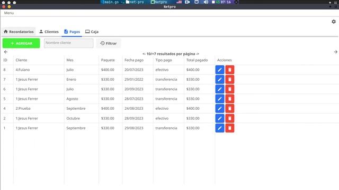Screen dimensions: 339x190
Task: Focus the Nombre cliente input field
Action: (x=68, y=43)
